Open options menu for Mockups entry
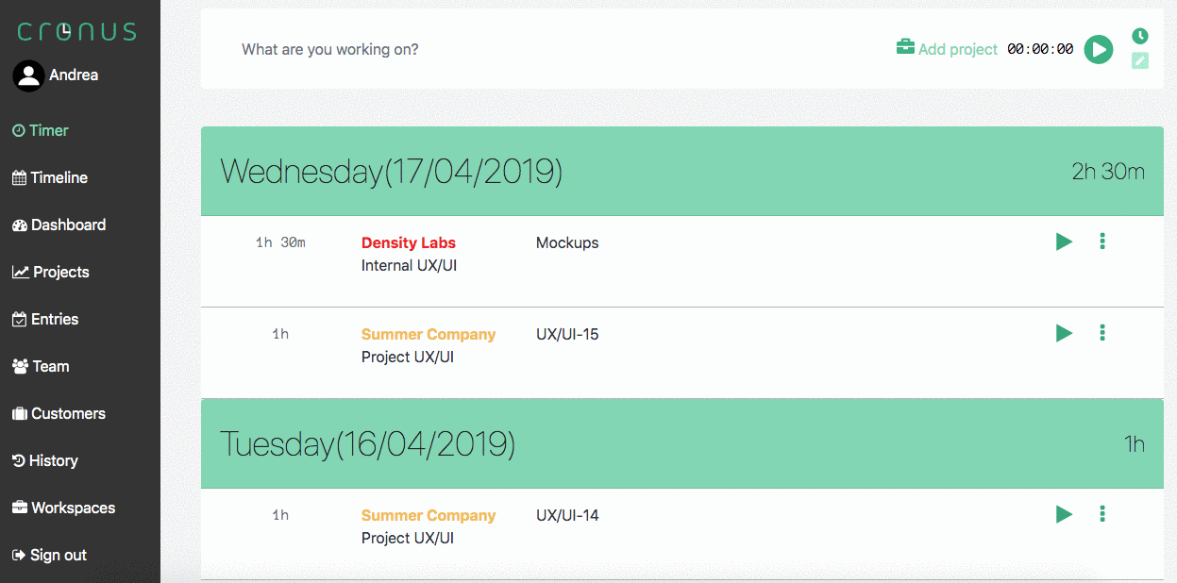 (x=1102, y=242)
